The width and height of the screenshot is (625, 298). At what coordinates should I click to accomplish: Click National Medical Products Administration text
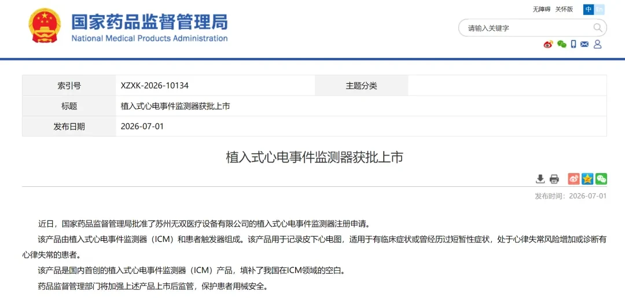pyautogui.click(x=149, y=39)
